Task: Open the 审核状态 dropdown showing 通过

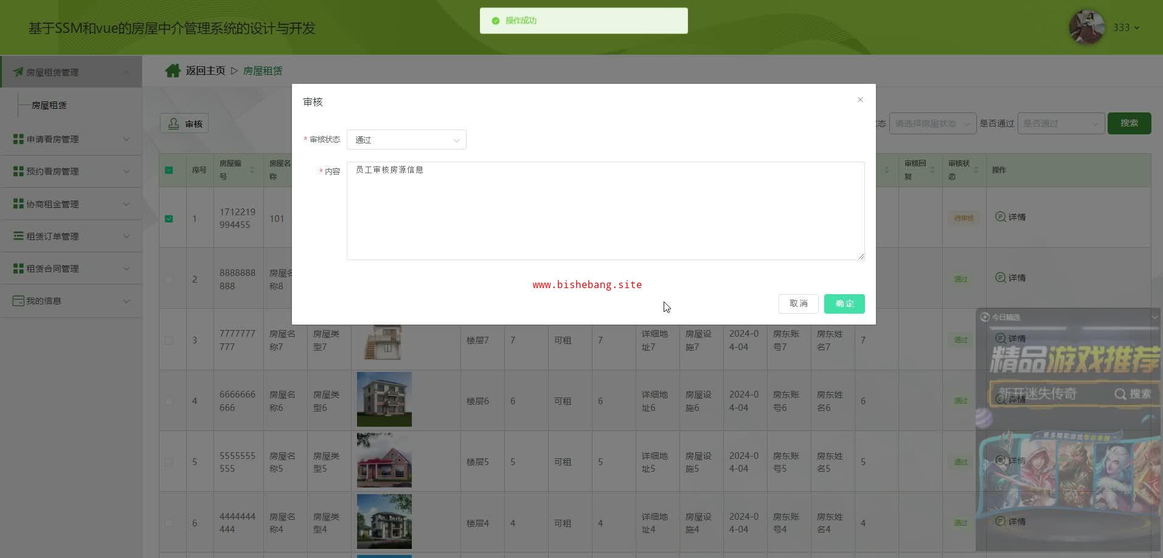Action: coord(406,140)
